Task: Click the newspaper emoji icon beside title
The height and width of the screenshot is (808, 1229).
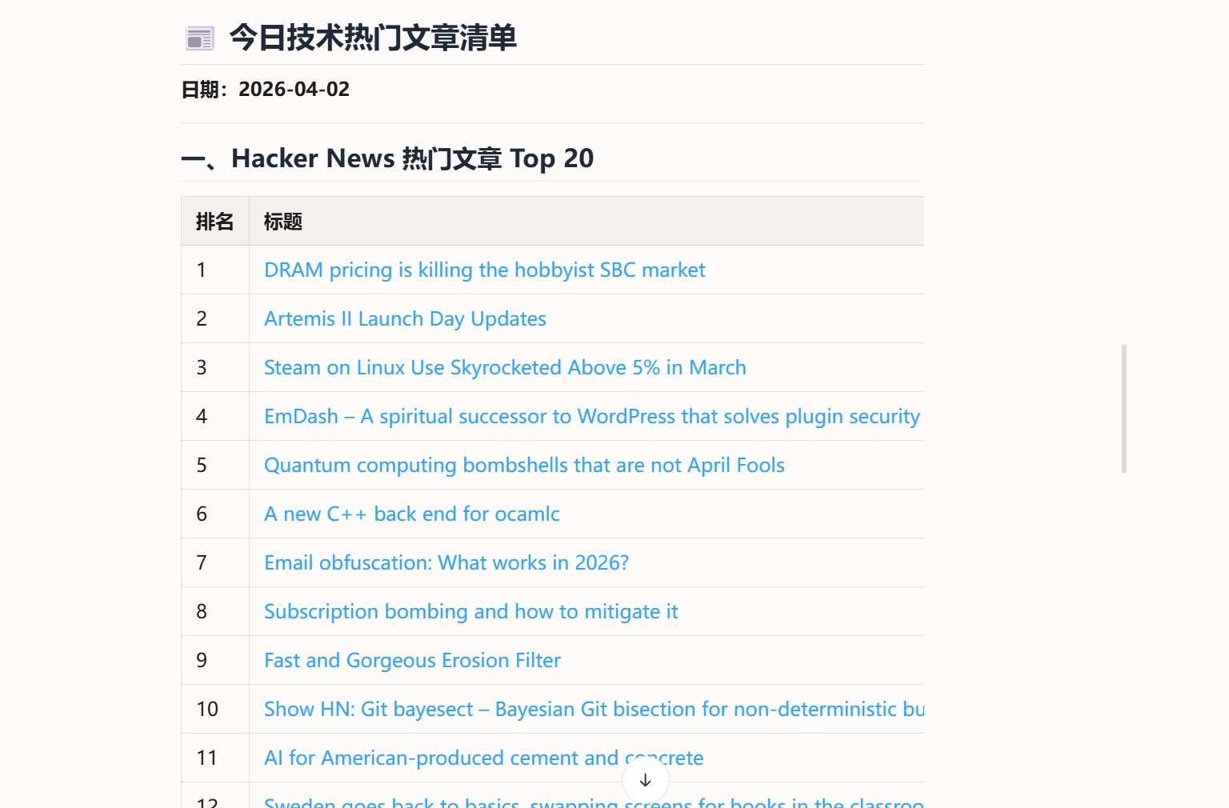Action: [x=199, y=38]
